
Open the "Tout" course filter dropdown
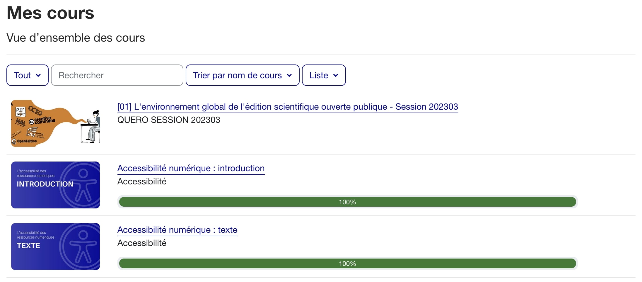(x=27, y=75)
